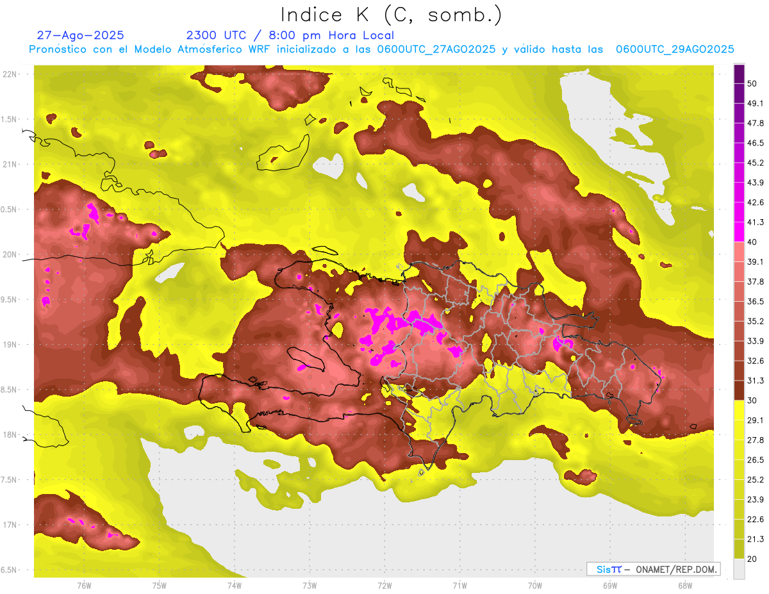
Task: Click the 72W longitude axis label
Action: (384, 586)
